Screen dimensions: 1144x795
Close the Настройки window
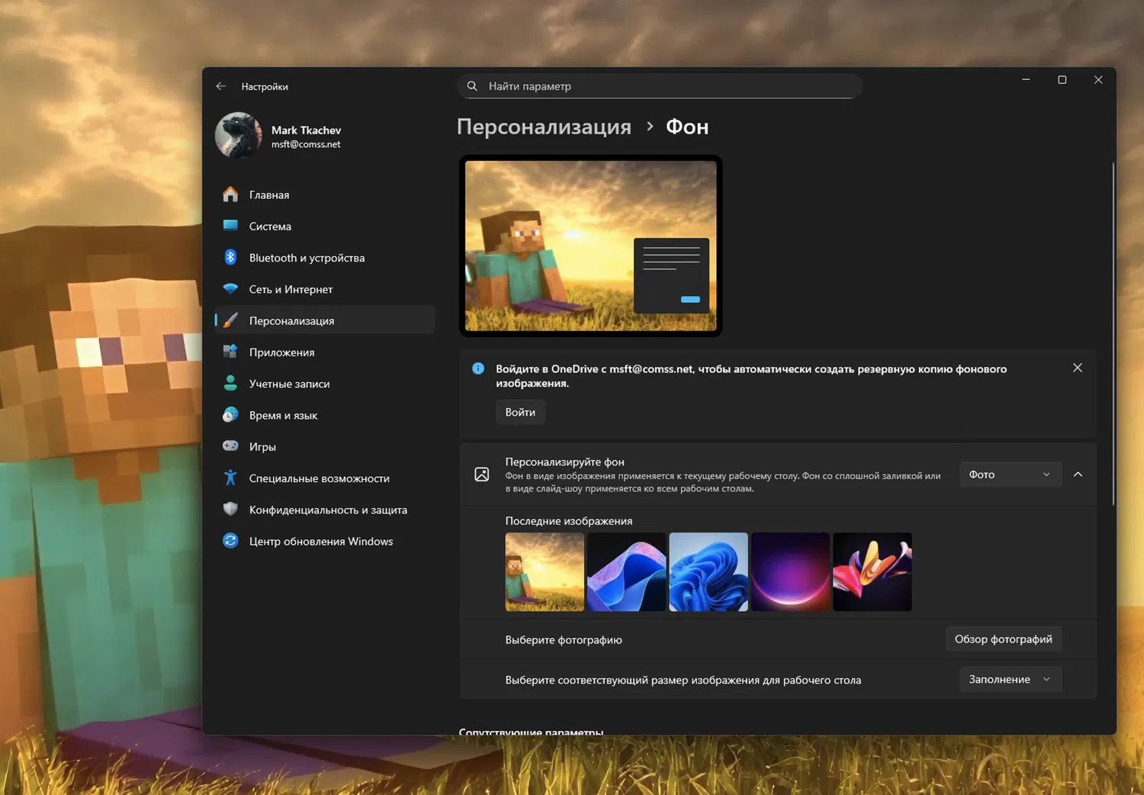(x=1098, y=79)
